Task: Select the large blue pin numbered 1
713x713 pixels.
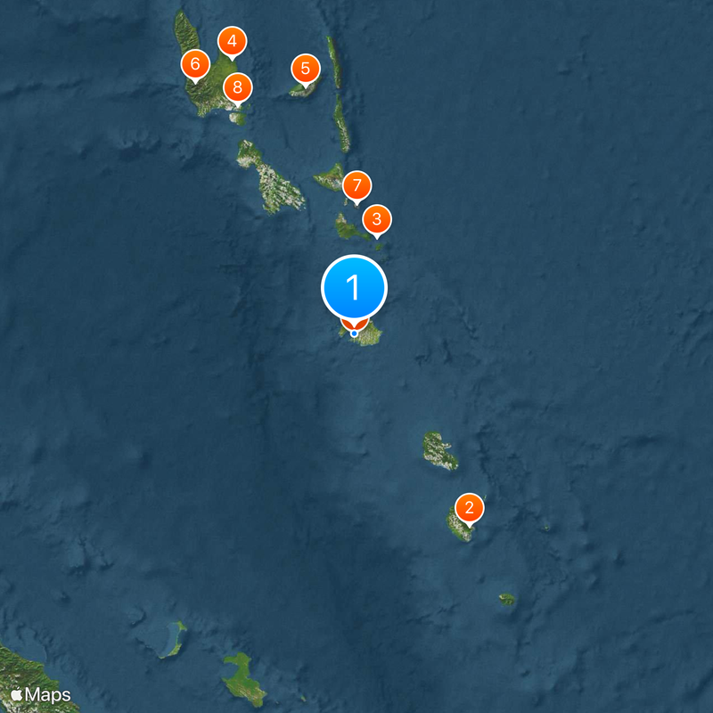Action: click(354, 288)
